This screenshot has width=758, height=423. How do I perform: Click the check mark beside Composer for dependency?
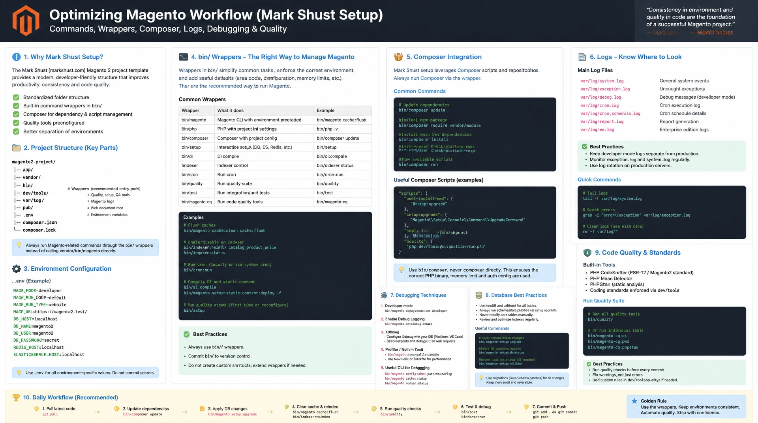tap(16, 114)
